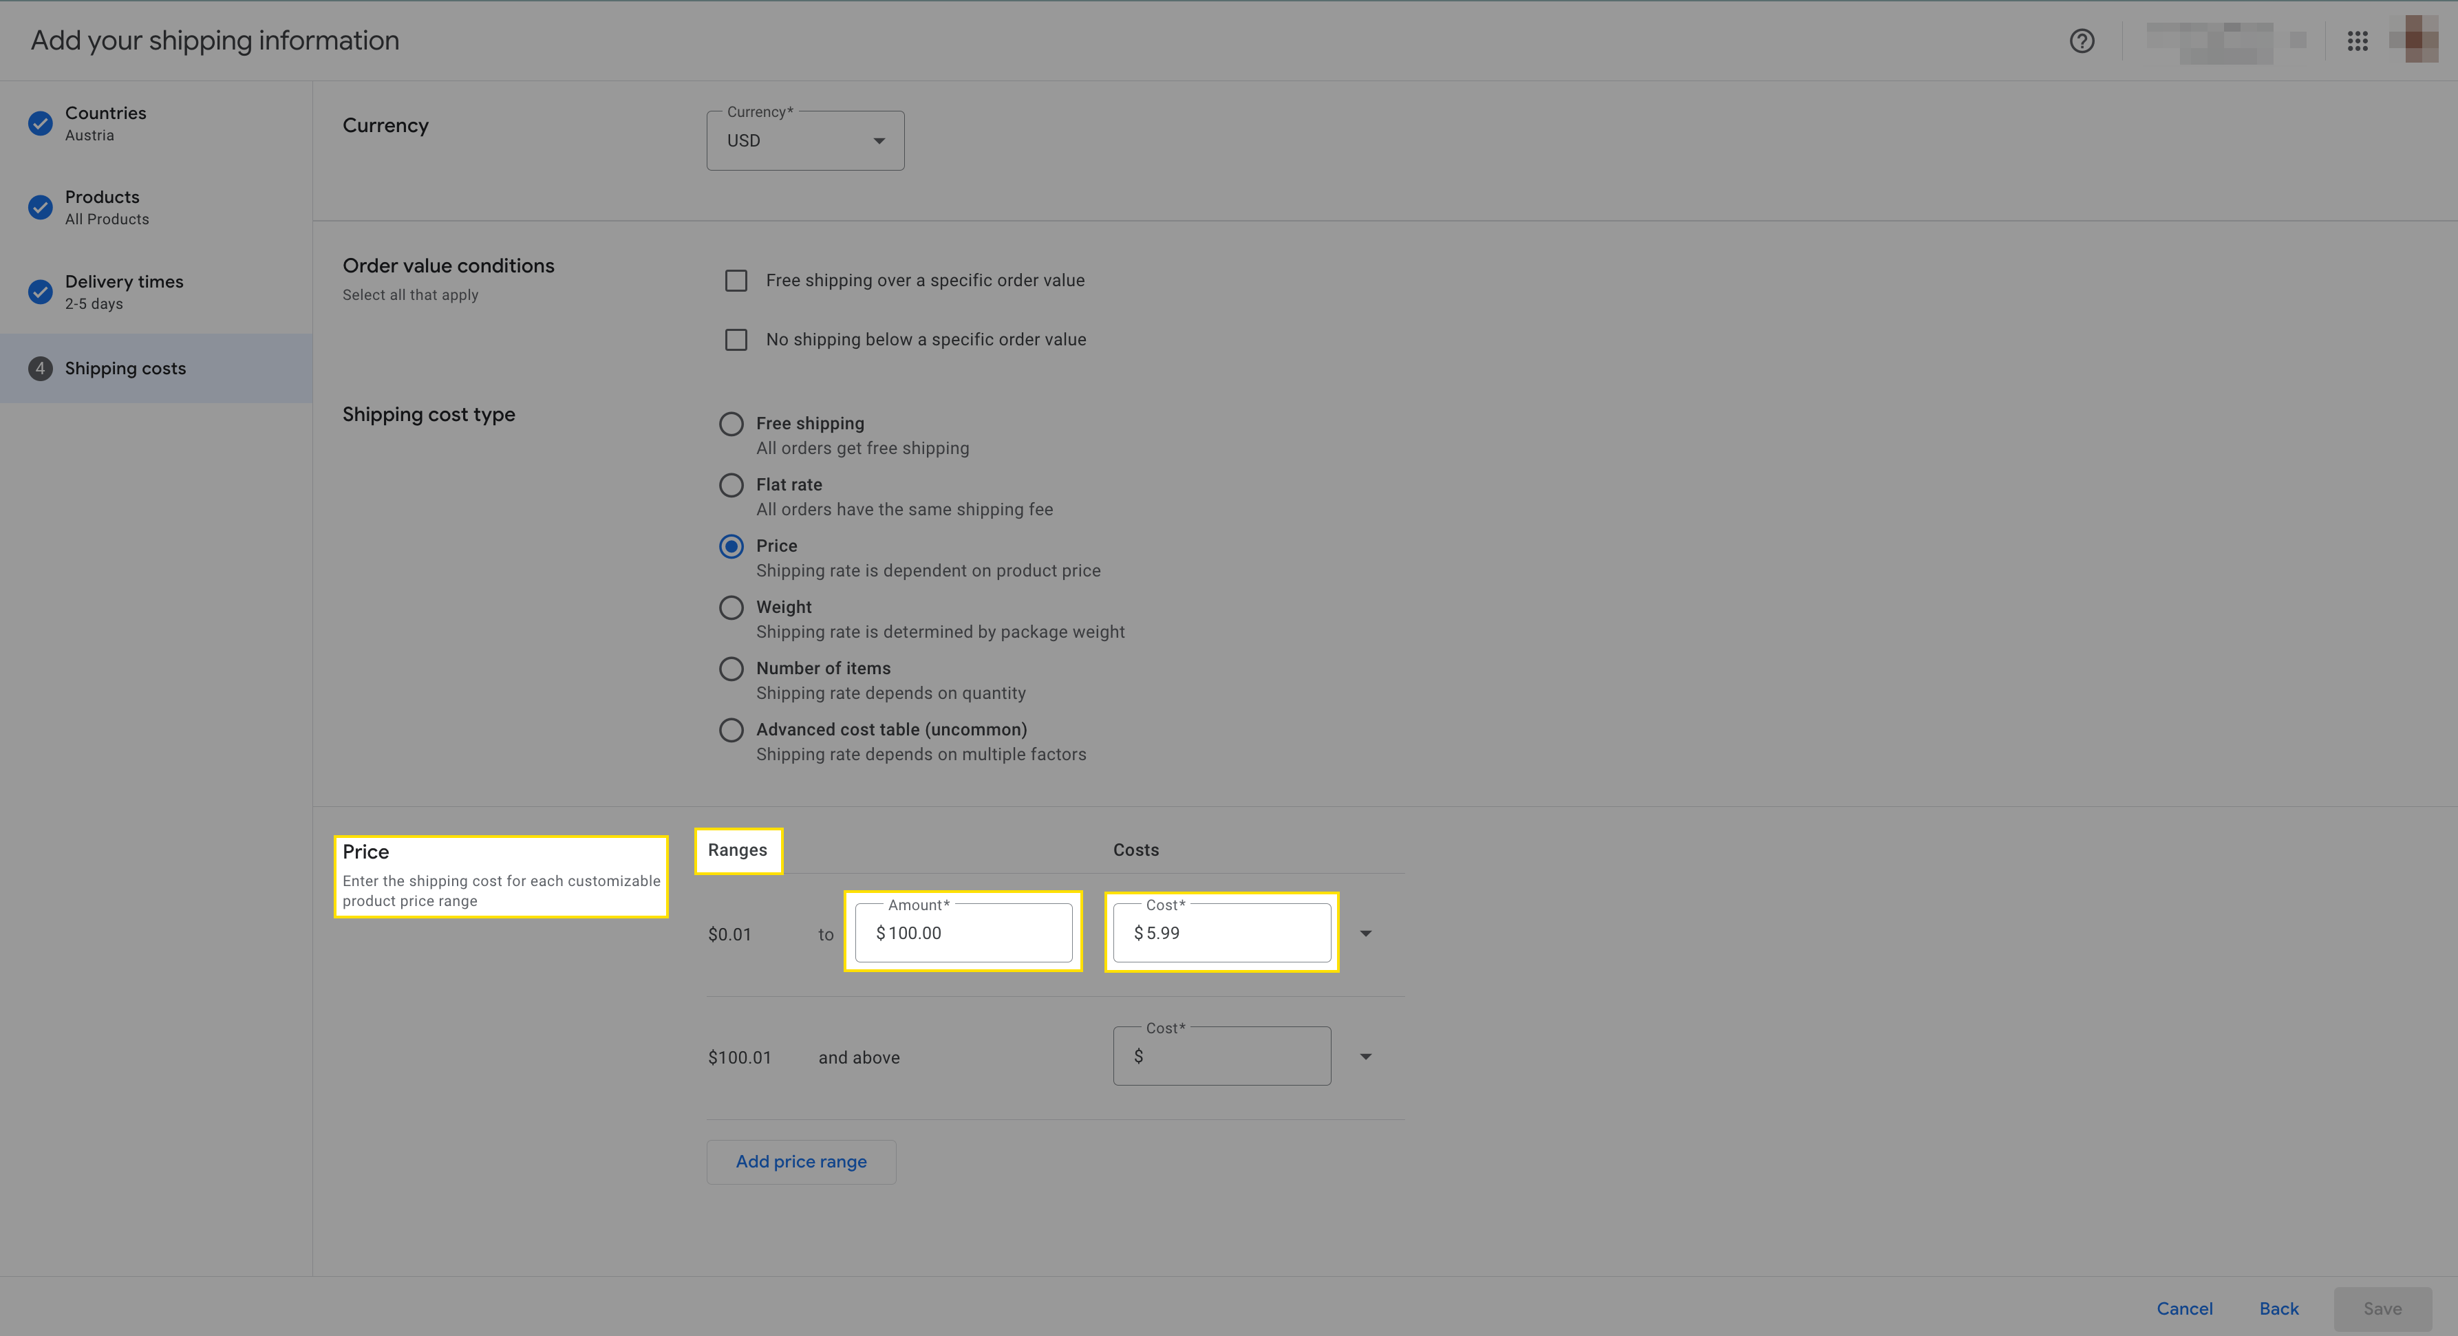The height and width of the screenshot is (1336, 2458).
Task: Click the Amount field showing $100.00
Action: coord(964,933)
